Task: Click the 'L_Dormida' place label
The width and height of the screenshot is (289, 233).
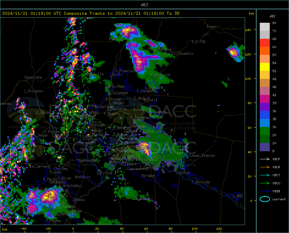Action: click(201, 182)
